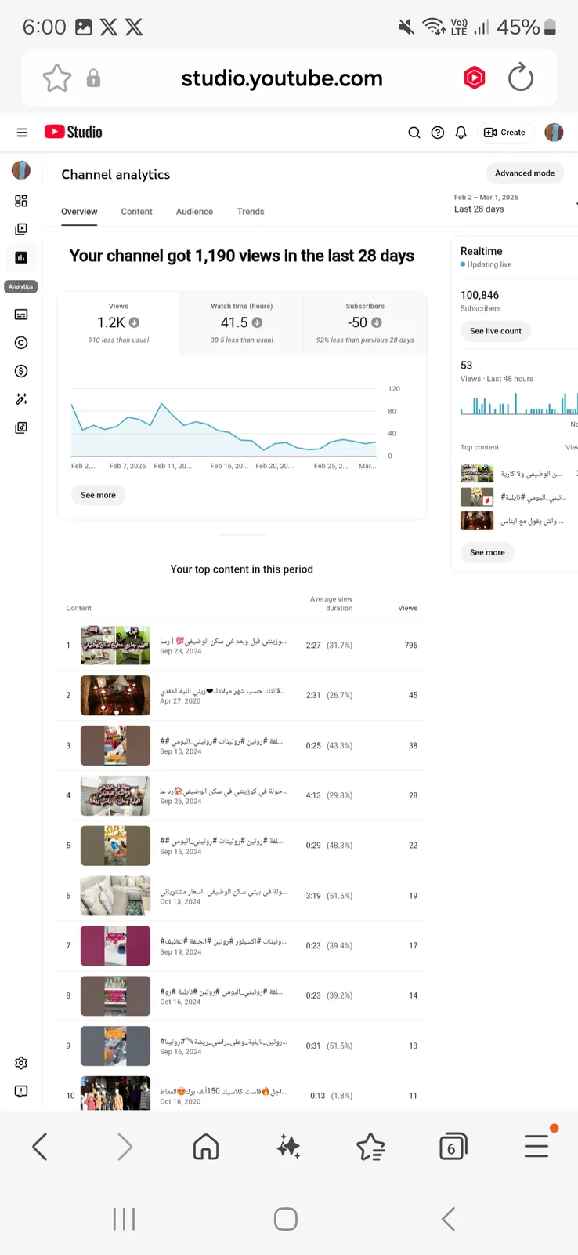Open Send feedback sidebar icon
The width and height of the screenshot is (578, 1255).
21,1091
